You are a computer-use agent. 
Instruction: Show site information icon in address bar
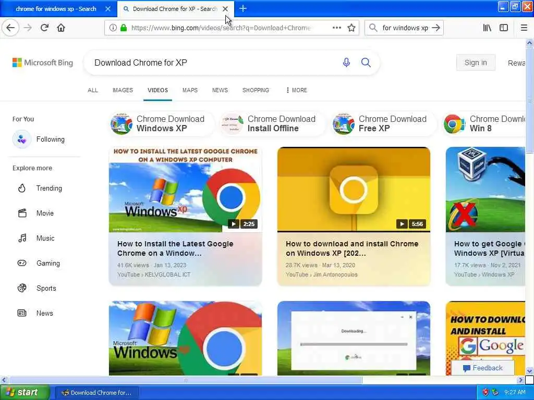[113, 28]
